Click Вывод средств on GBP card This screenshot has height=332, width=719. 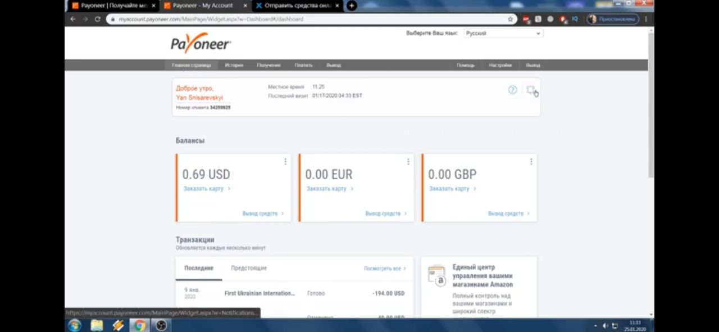click(509, 213)
